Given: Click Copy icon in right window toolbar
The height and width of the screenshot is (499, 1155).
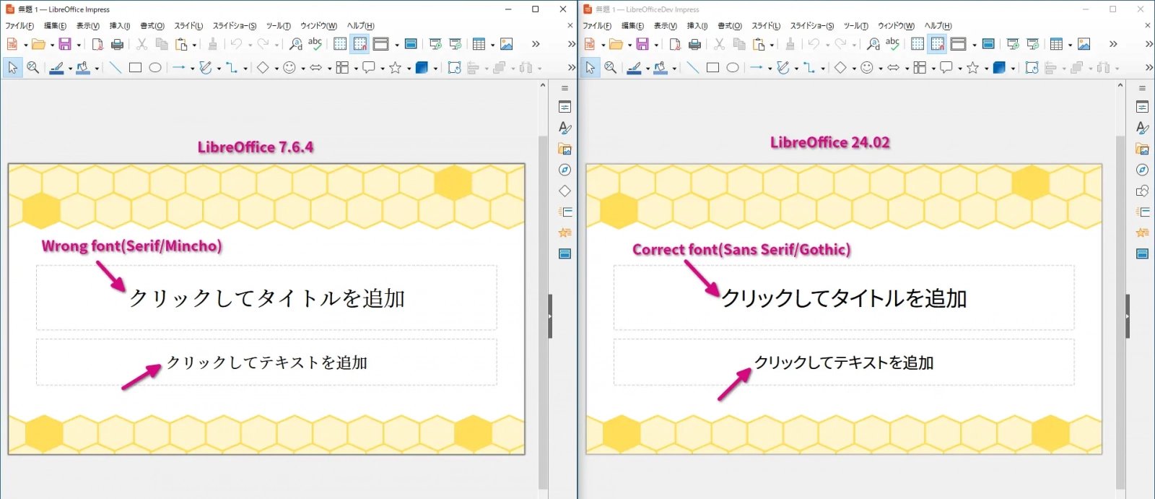Looking at the screenshot, I should [739, 44].
